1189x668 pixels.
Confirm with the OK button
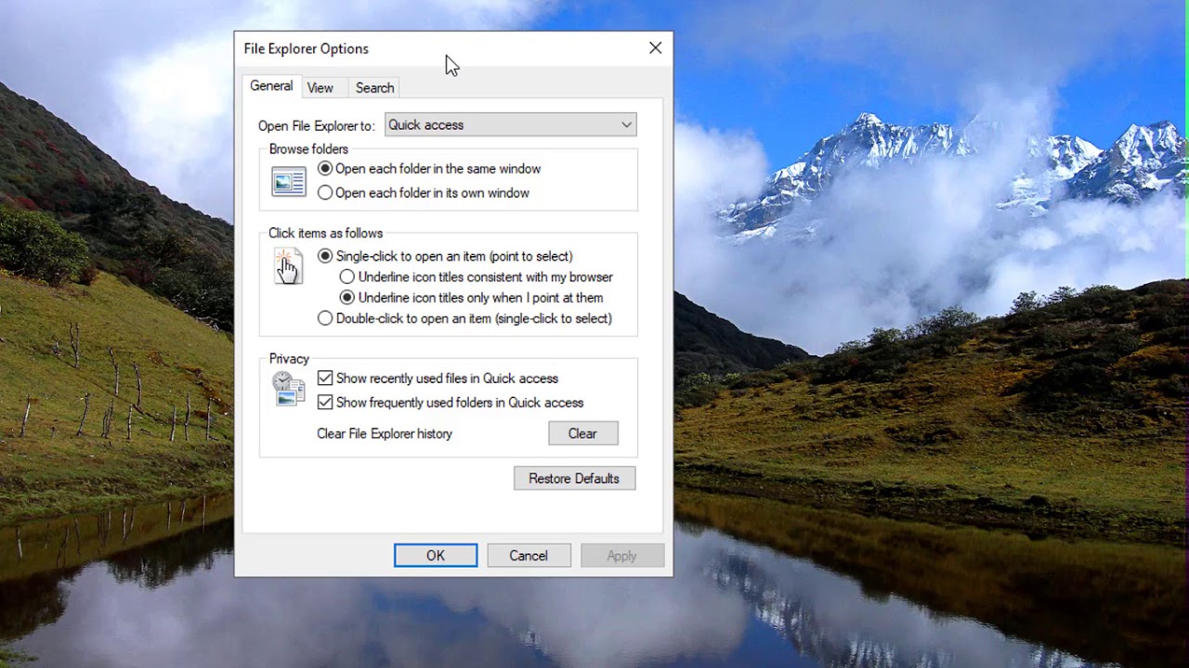click(436, 556)
